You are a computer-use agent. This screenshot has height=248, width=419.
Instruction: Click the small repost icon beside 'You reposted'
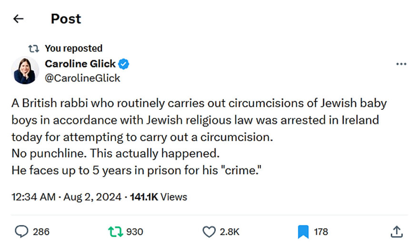coord(34,48)
